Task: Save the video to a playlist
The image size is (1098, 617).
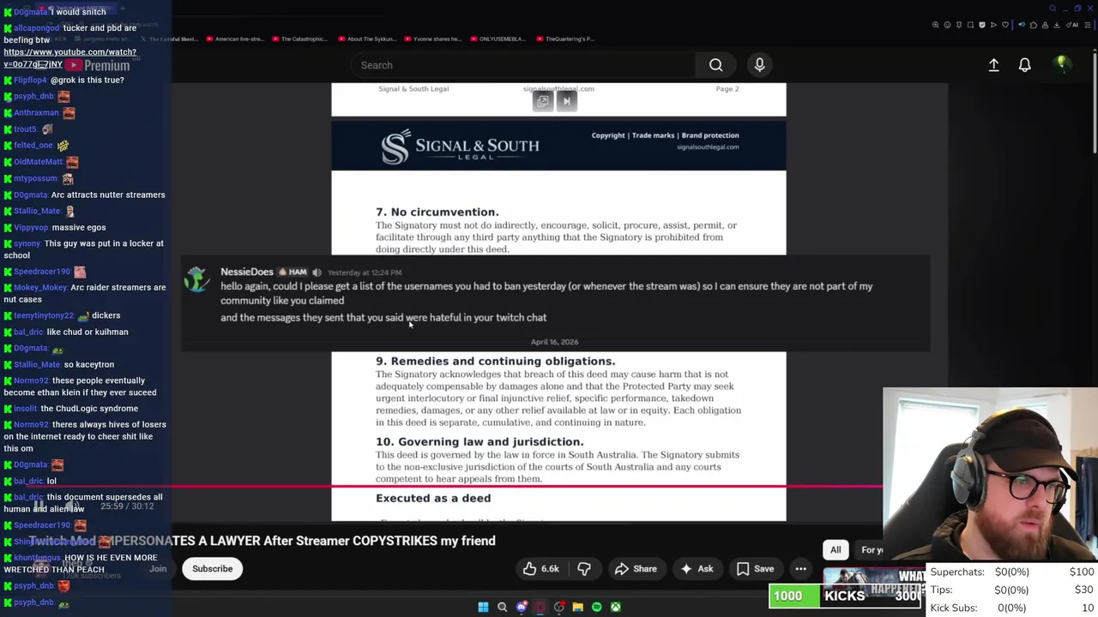Action: tap(756, 569)
